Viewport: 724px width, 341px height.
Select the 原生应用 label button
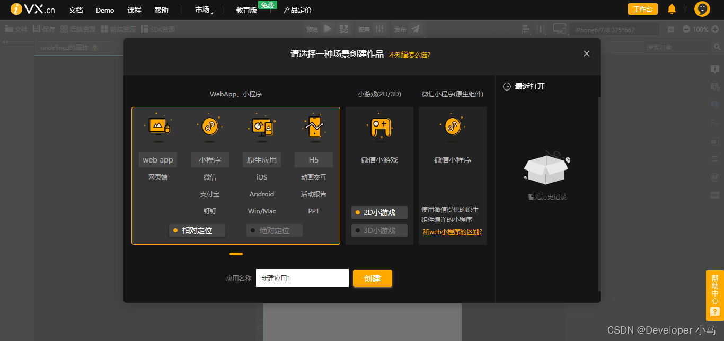[262, 160]
